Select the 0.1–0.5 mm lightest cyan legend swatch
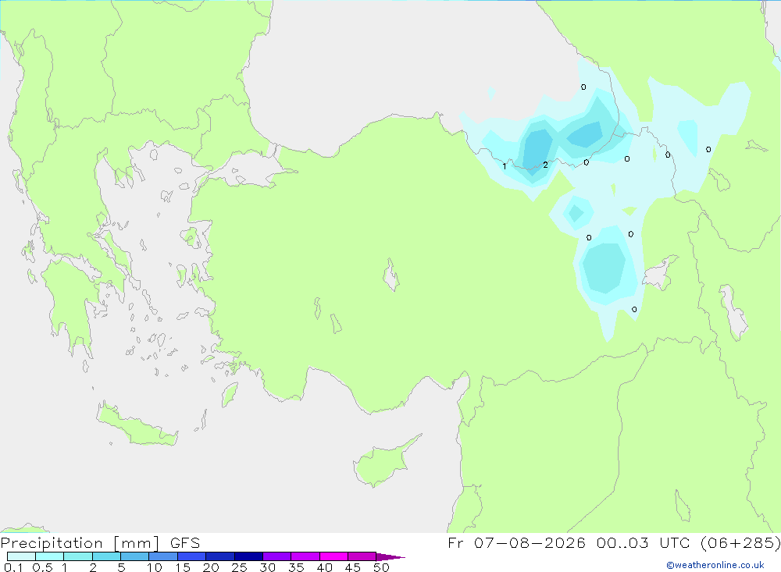The image size is (781, 572). tap(21, 556)
